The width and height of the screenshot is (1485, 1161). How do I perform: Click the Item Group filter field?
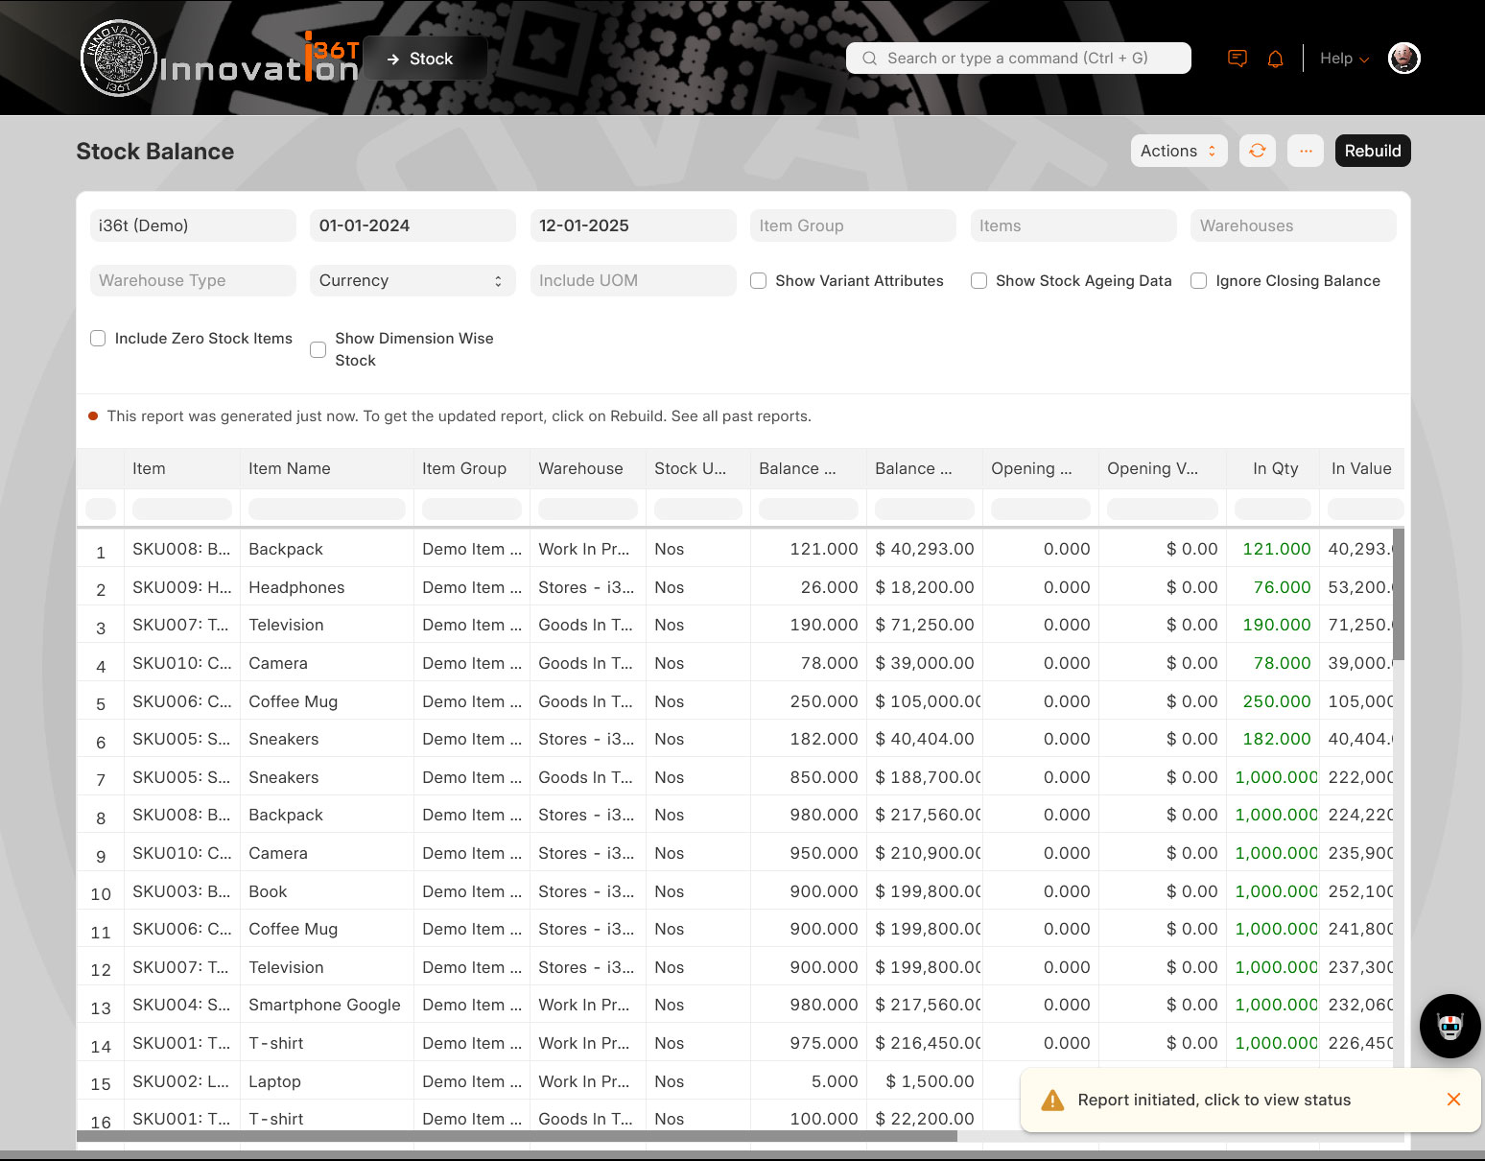(852, 225)
